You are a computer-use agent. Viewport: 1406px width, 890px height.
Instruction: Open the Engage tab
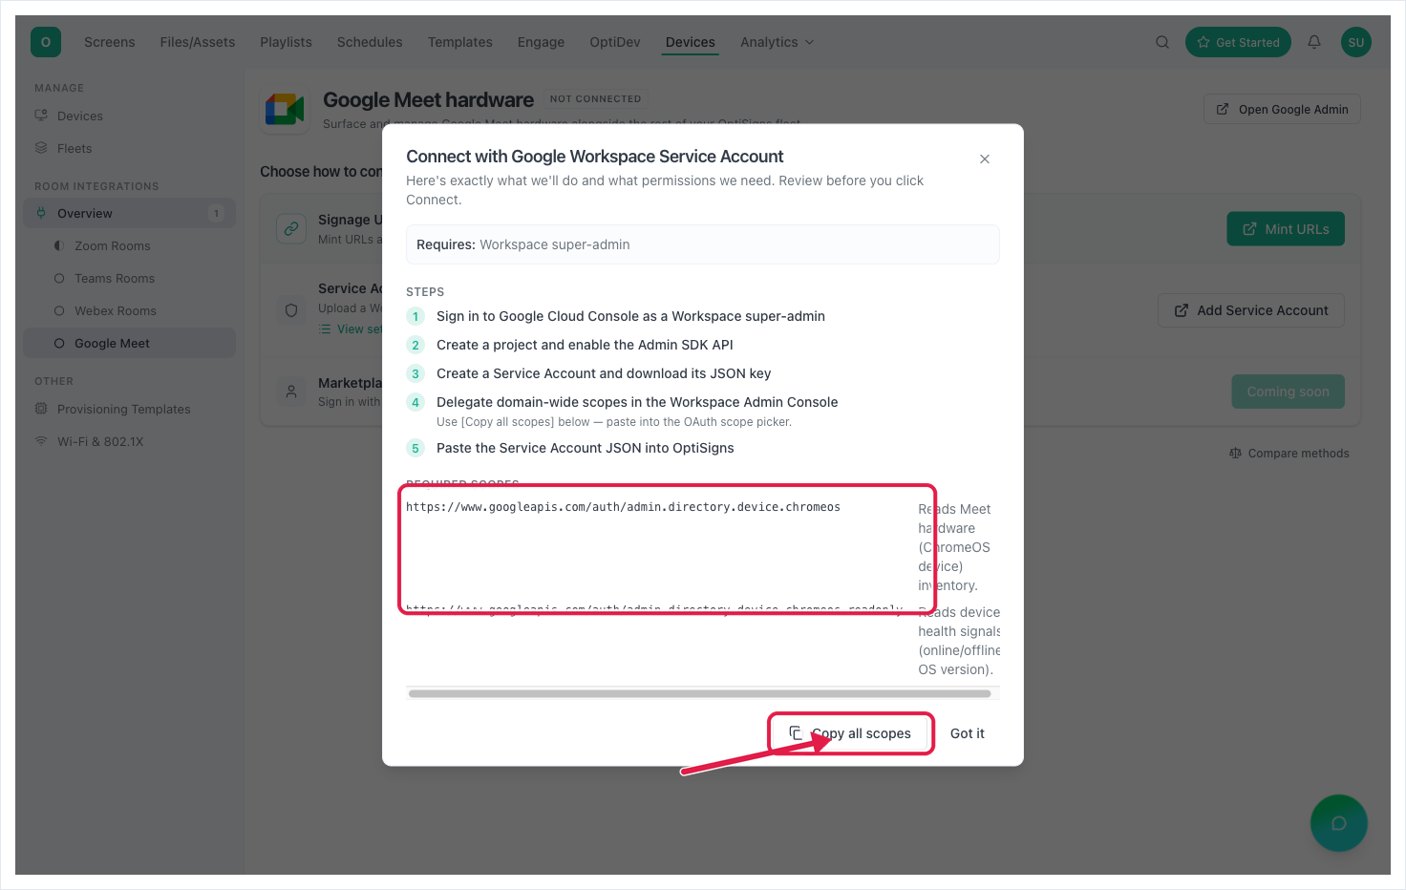point(541,42)
